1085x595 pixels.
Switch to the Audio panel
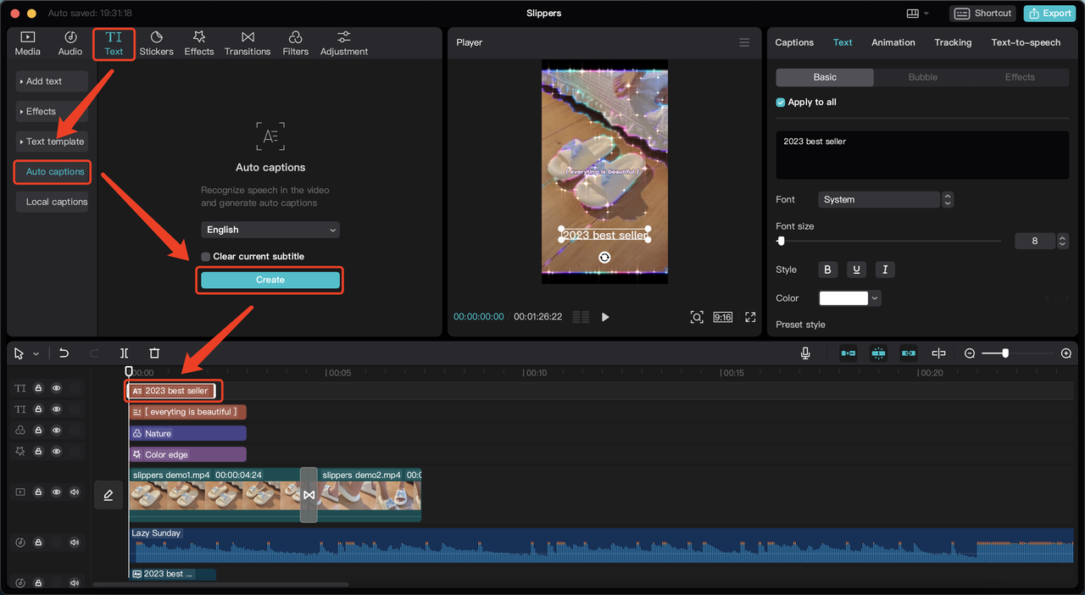[70, 43]
